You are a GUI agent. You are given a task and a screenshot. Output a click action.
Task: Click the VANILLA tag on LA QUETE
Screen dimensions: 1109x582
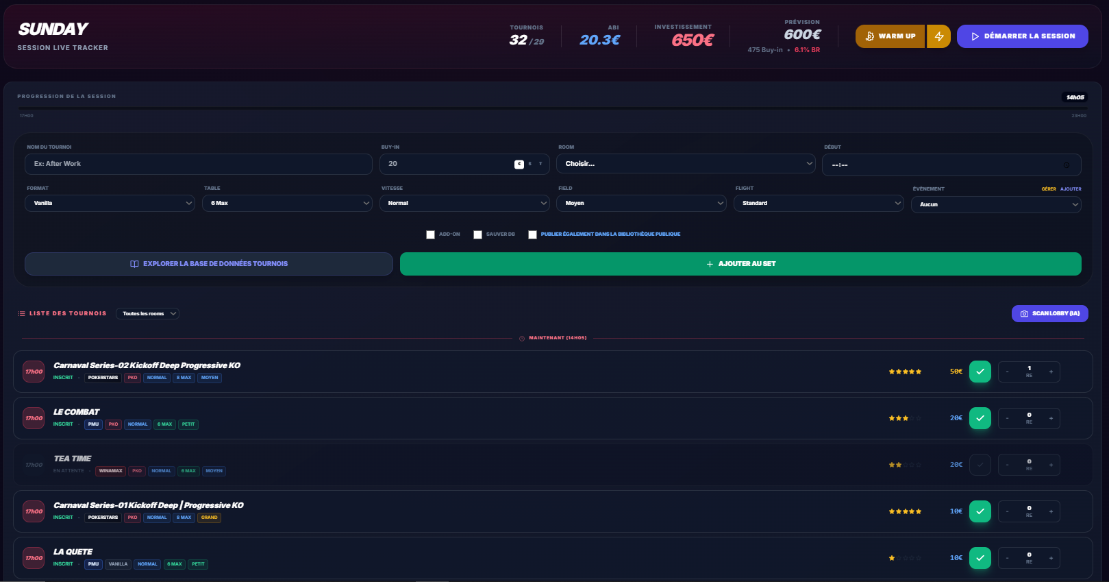[x=118, y=564]
